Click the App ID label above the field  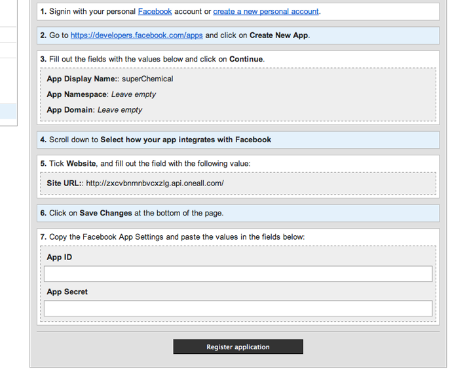60,257
